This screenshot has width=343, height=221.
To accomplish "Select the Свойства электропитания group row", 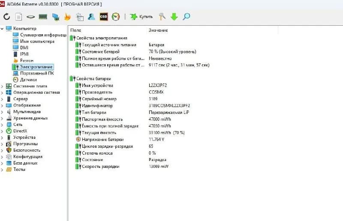I will point(99,38).
